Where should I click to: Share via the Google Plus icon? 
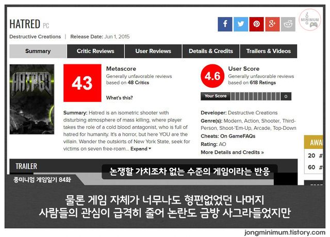click(x=272, y=24)
